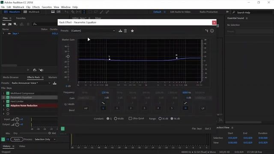The image size is (274, 154).
Task: Open the Multitrack menu
Action: coord(18,7)
